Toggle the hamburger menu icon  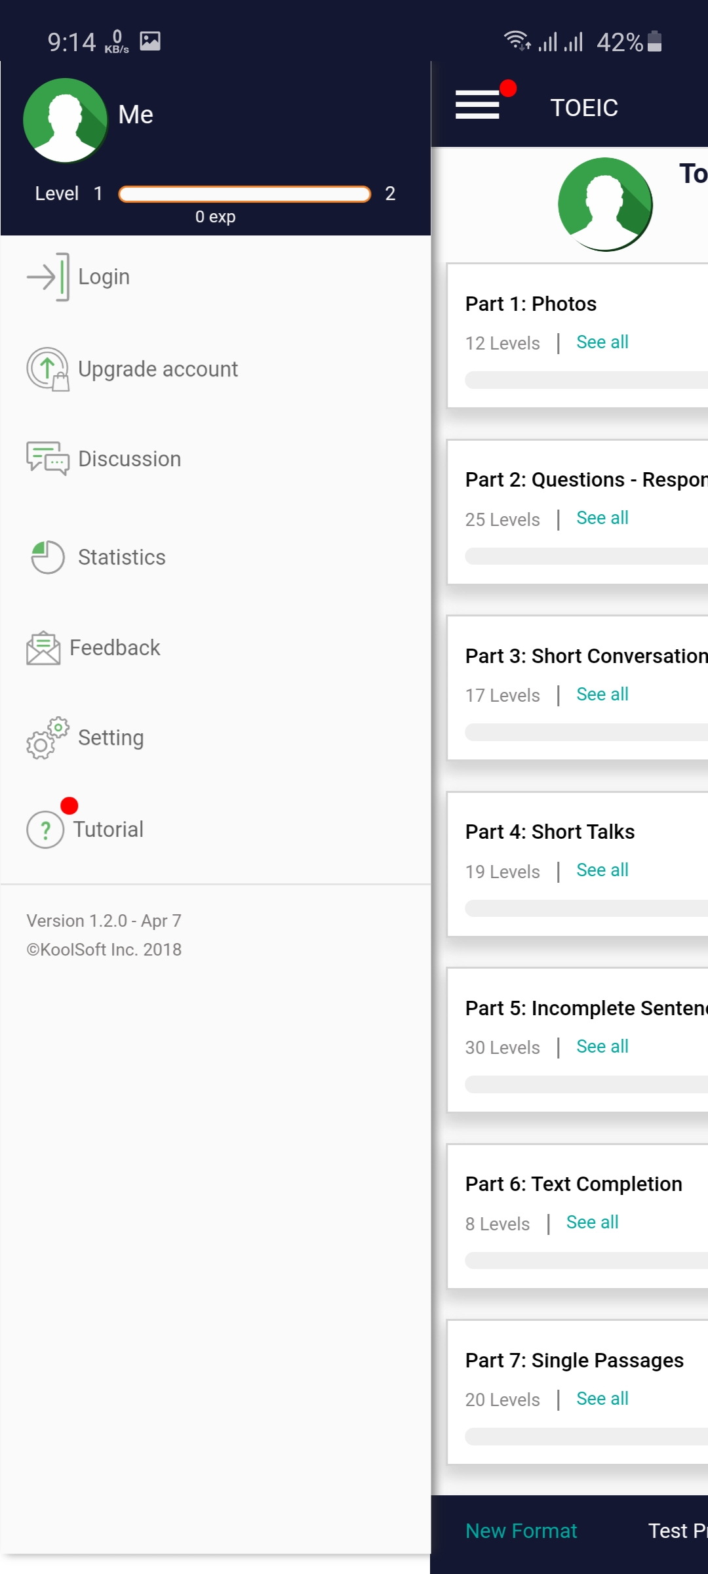[477, 105]
